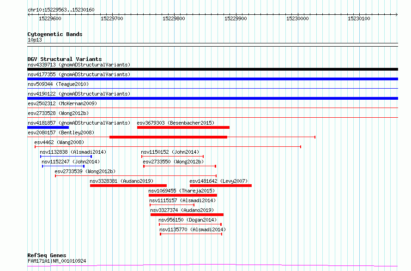Select the red line below the nsv956150 label
This screenshot has height=271, width=411.
[x=190, y=224]
